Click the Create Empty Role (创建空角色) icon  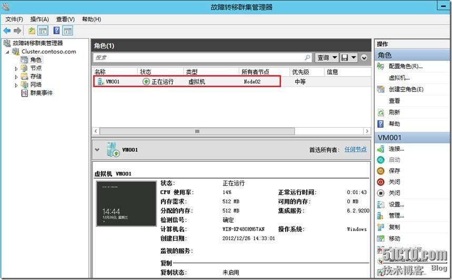click(x=380, y=89)
